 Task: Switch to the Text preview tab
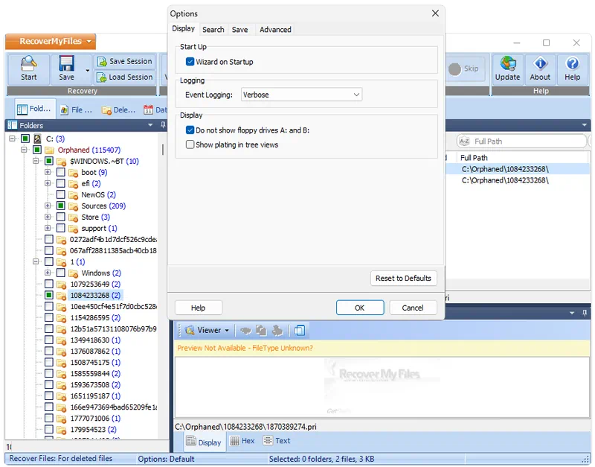(x=277, y=441)
